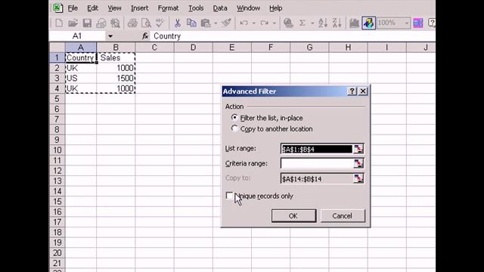484x272 pixels.
Task: Click the New workbook icon
Action: (x=59, y=23)
